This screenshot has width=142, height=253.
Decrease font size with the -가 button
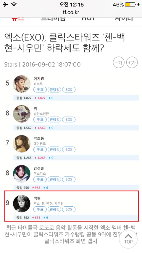(119, 62)
